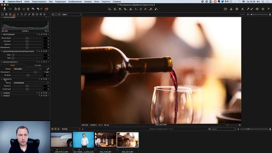Pick white balance with the eyedropper icon

click(x=48, y=69)
